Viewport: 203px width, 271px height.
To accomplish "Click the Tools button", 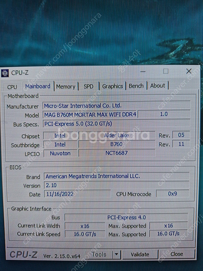I will pos(99,254).
